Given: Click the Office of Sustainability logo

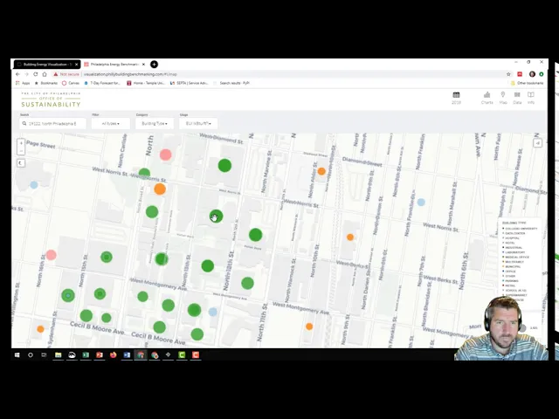Looking at the screenshot, I should tap(51, 100).
